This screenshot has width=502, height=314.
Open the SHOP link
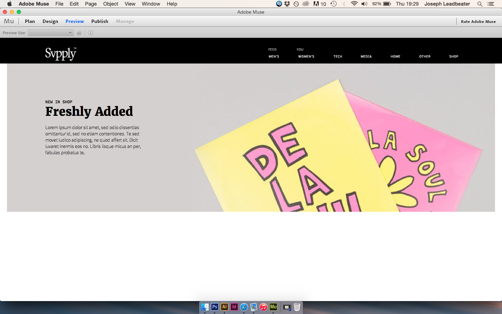point(454,57)
